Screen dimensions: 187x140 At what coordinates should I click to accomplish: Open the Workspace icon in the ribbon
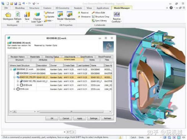click(x=8, y=15)
